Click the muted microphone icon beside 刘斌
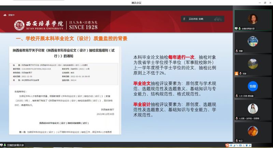The width and height of the screenshot is (273, 148). [x=240, y=73]
